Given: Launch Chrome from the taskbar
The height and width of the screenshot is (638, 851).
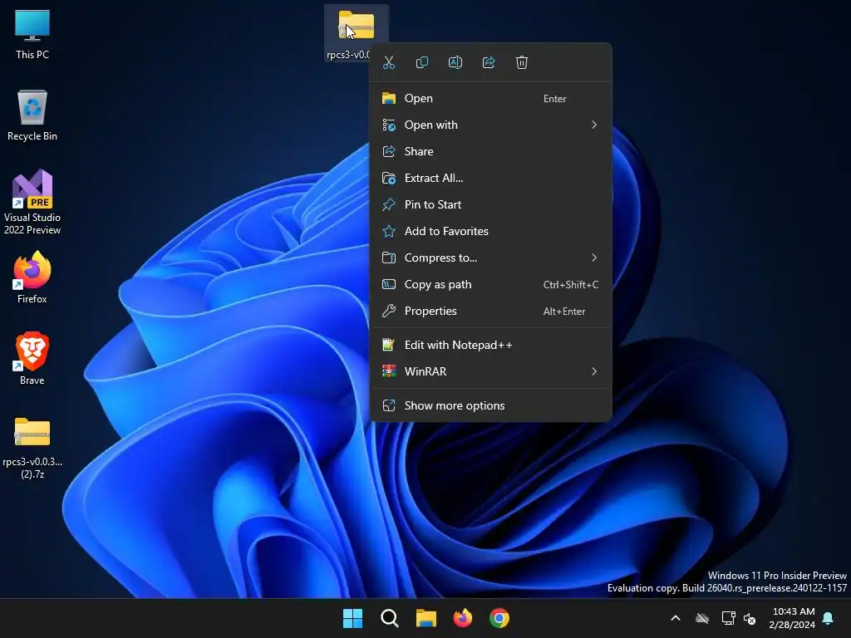Looking at the screenshot, I should (499, 618).
